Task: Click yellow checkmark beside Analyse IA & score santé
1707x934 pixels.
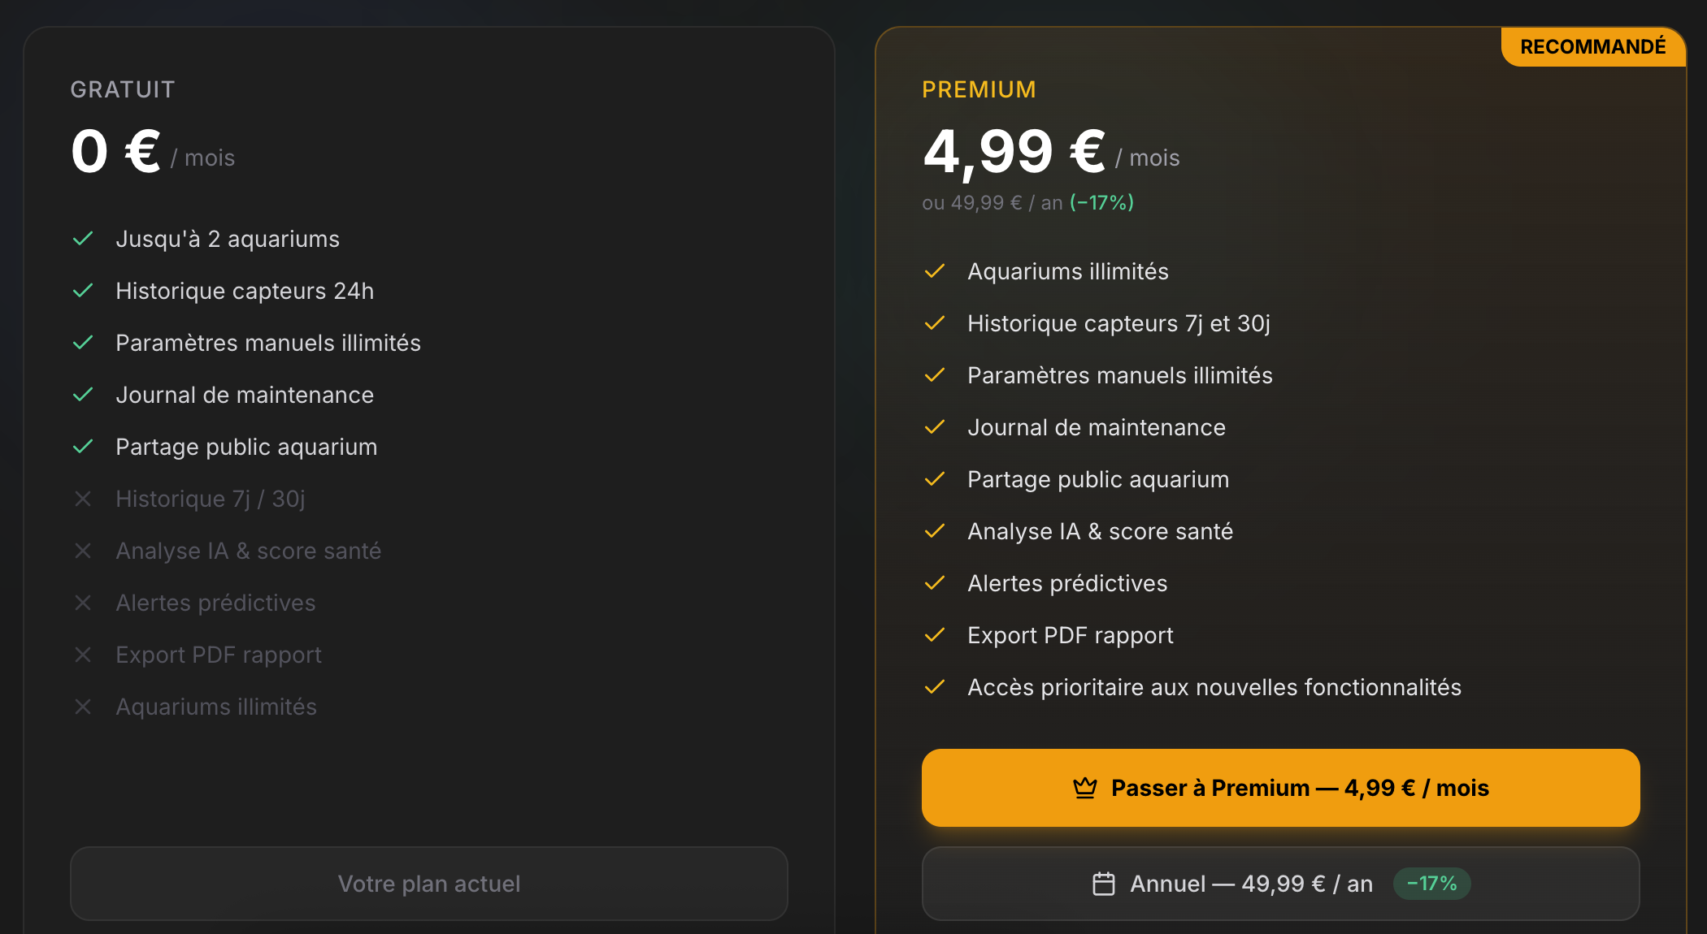Action: pyautogui.click(x=935, y=531)
